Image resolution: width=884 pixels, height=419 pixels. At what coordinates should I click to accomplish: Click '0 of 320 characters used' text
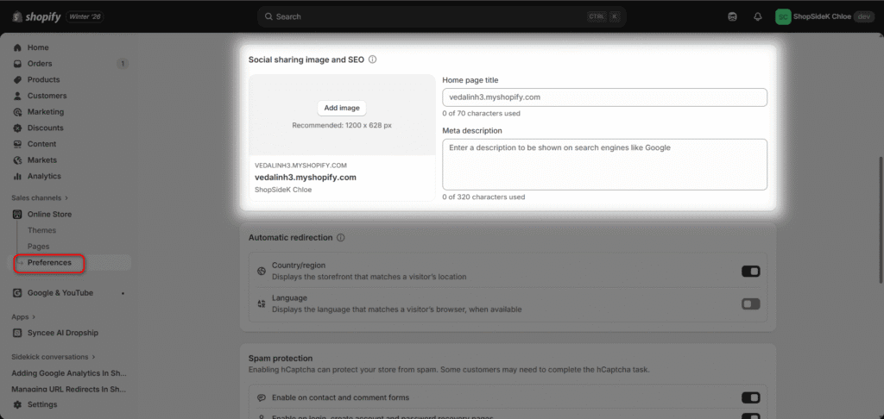[483, 197]
